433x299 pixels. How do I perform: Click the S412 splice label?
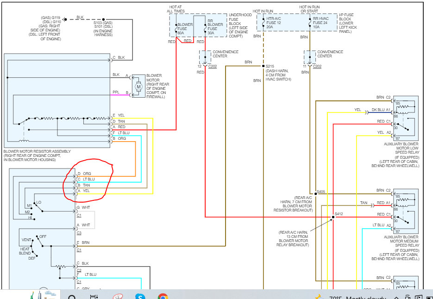[339, 214]
